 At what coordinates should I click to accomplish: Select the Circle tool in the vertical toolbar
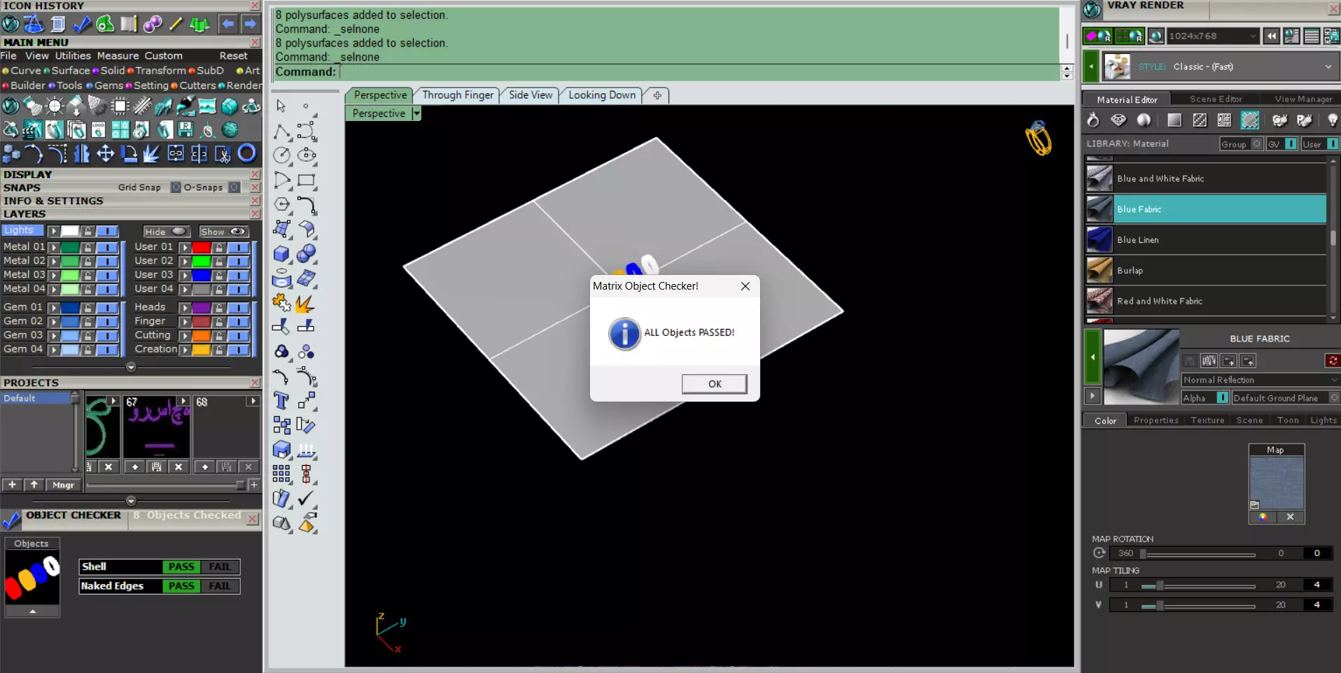(x=281, y=155)
